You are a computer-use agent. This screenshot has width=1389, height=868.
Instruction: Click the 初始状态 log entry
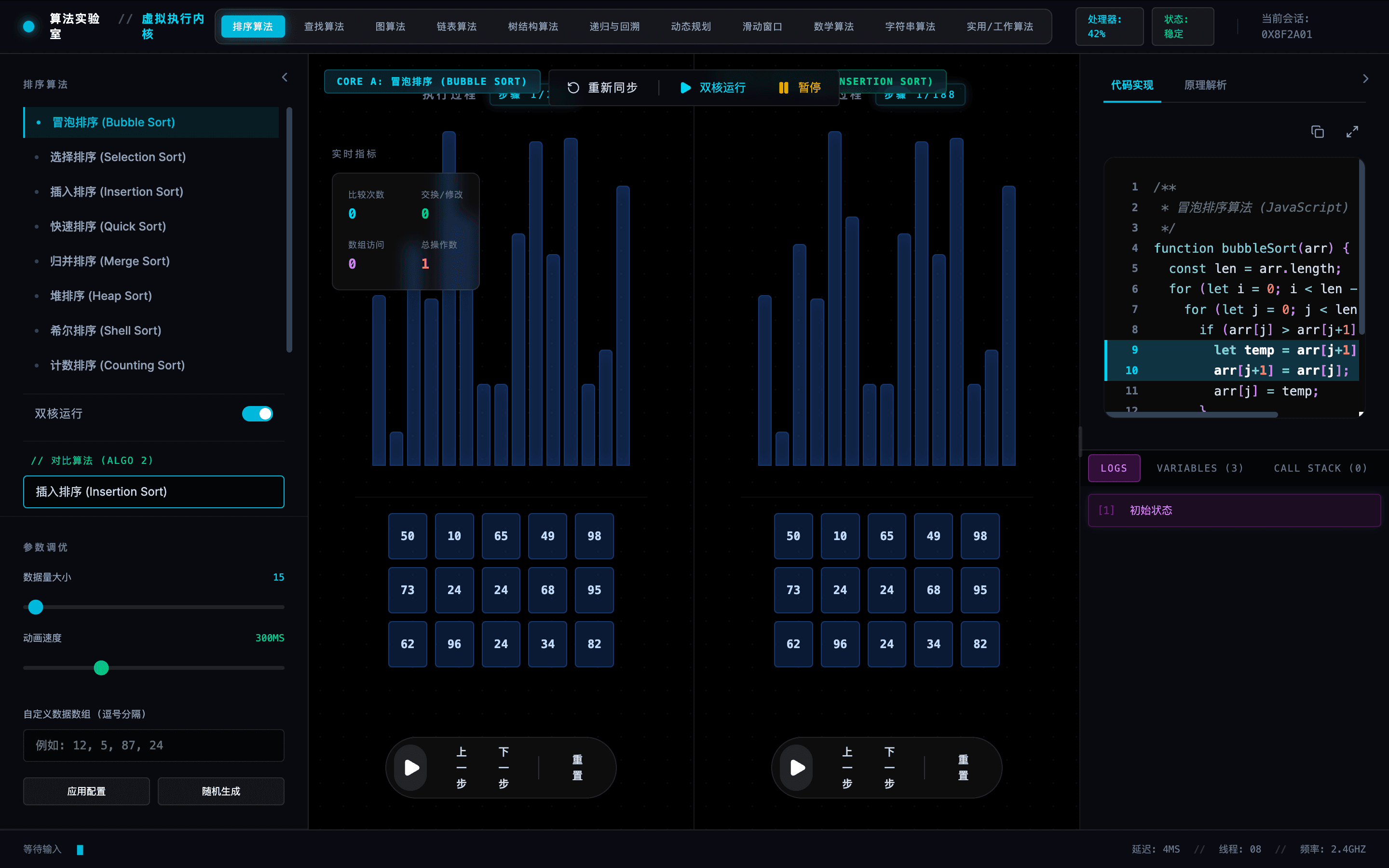1234,510
